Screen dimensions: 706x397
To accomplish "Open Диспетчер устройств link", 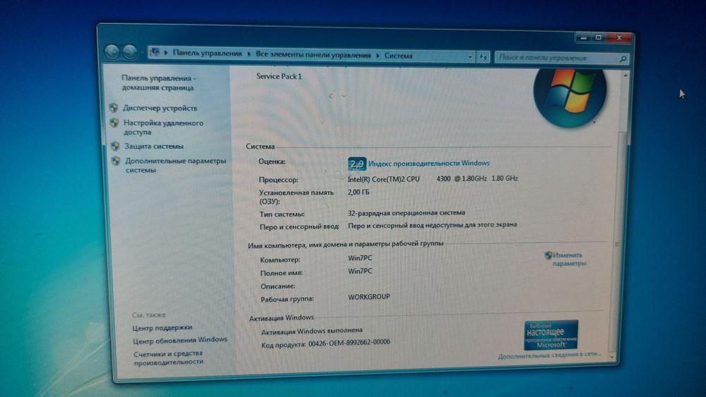I will click(160, 108).
